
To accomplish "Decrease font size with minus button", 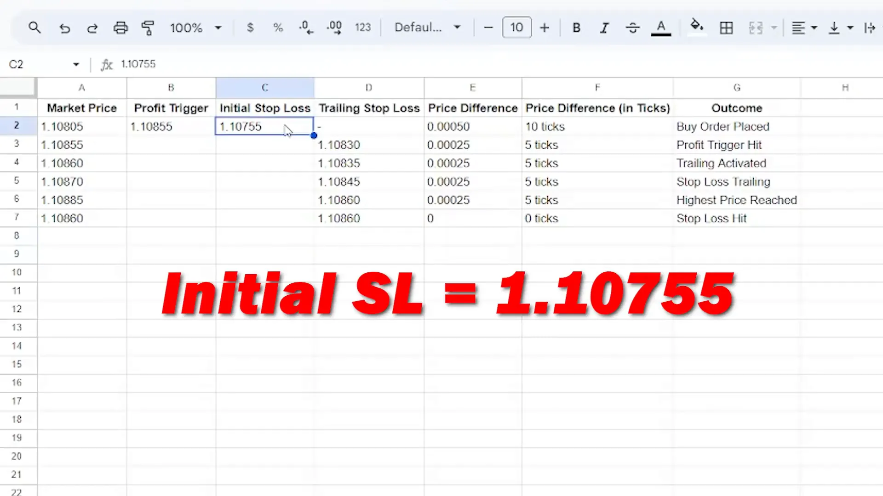I will pos(488,28).
